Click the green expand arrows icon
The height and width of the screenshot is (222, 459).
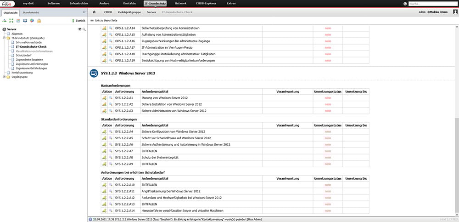11,21
